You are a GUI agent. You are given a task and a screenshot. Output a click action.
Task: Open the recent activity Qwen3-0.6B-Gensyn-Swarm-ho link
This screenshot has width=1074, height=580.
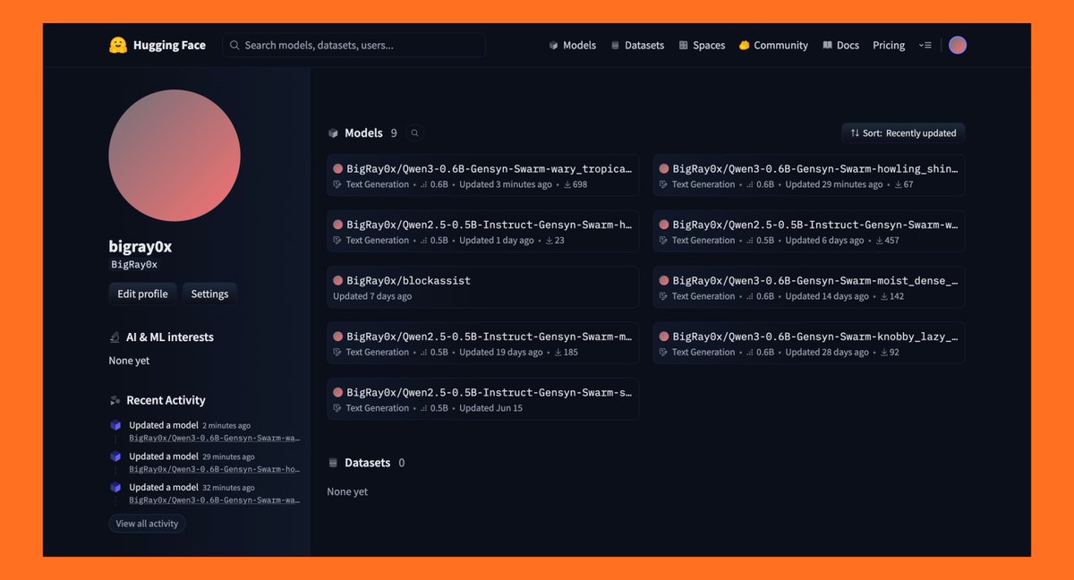point(215,469)
